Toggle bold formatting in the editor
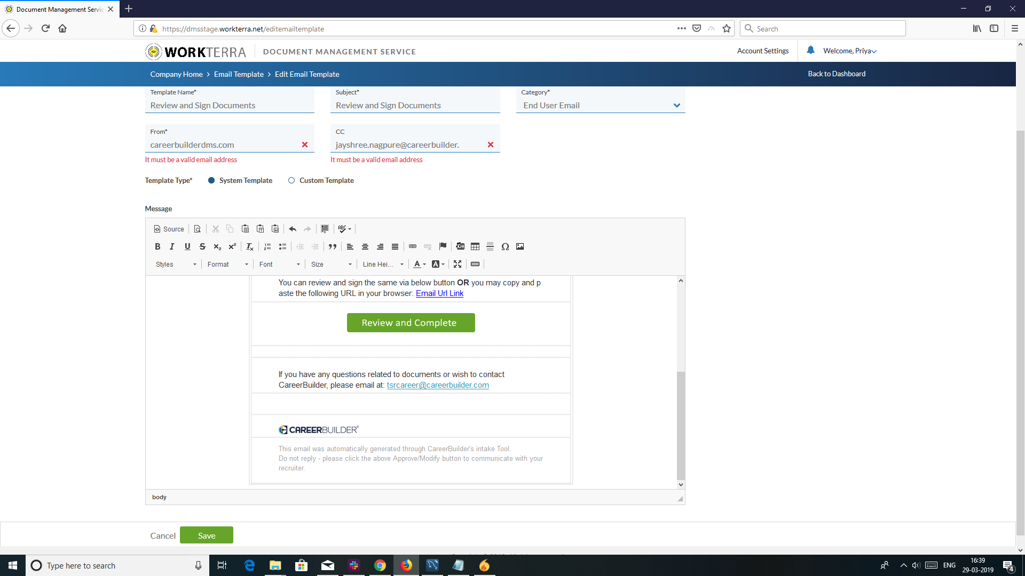The height and width of the screenshot is (576, 1025). (157, 246)
